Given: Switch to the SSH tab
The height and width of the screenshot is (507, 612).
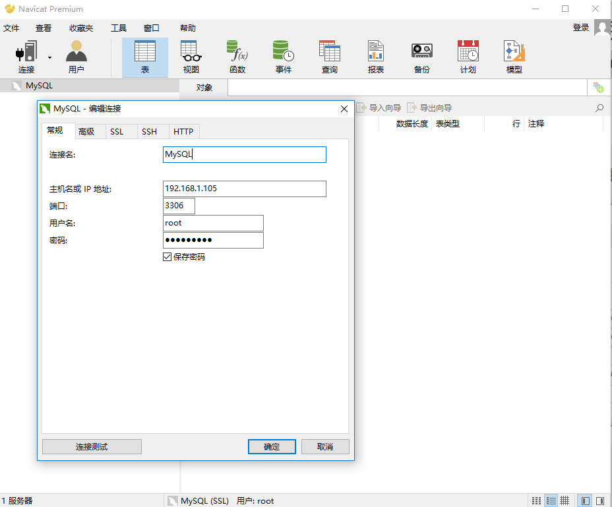Looking at the screenshot, I should [151, 131].
